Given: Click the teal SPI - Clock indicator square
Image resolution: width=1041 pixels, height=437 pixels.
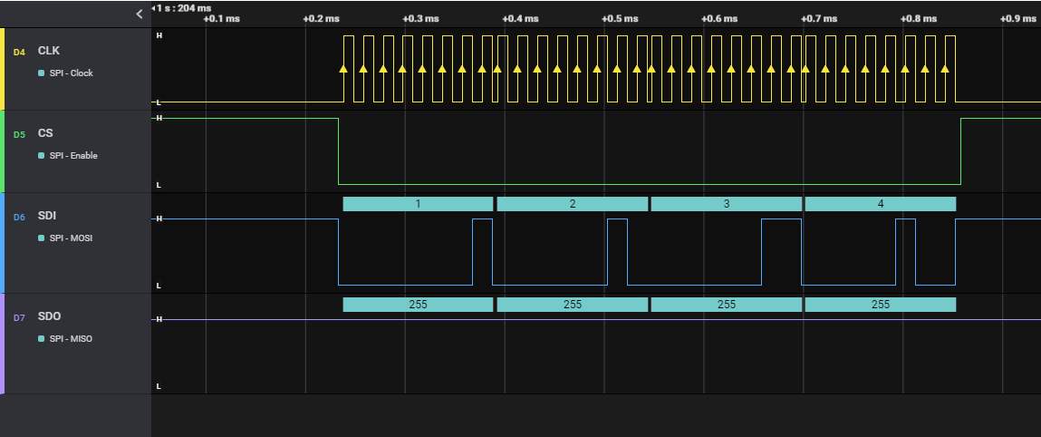Looking at the screenshot, I should (42, 73).
